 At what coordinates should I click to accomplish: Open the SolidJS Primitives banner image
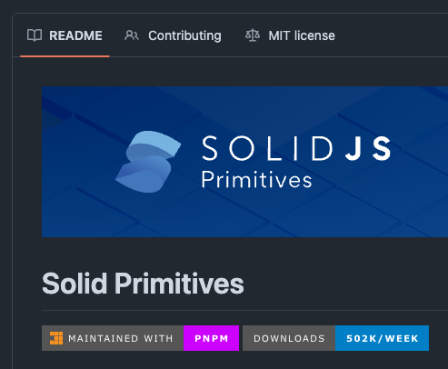pyautogui.click(x=244, y=162)
